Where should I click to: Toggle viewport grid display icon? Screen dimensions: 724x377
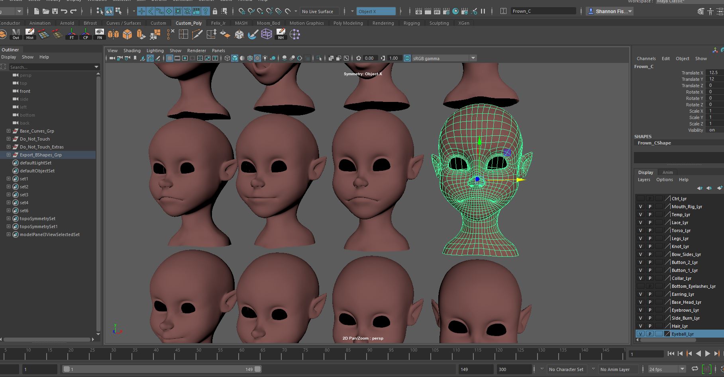point(170,58)
